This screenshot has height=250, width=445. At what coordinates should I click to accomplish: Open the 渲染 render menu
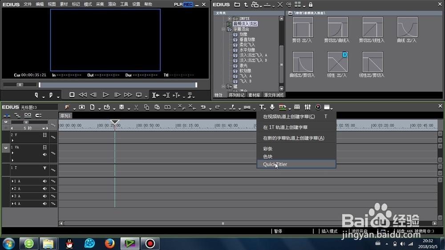tap(112, 4)
